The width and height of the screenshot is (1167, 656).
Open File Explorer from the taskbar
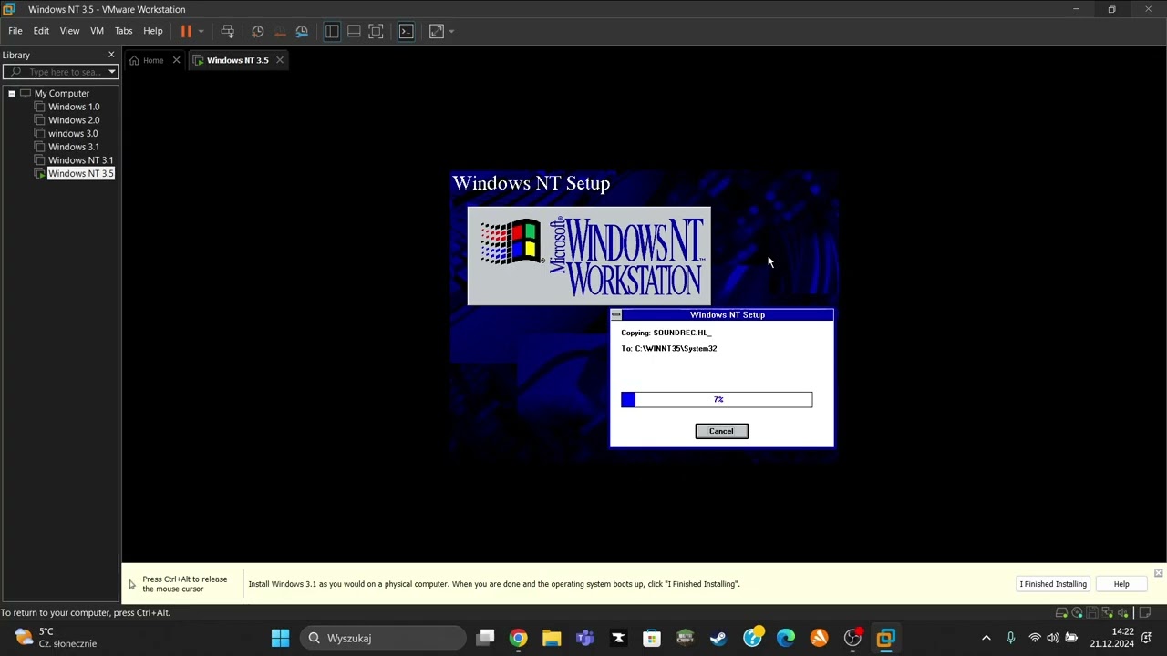point(552,638)
